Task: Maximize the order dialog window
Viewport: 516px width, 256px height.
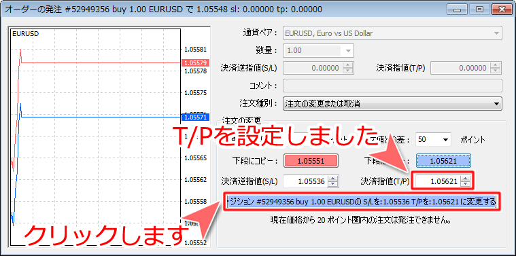Action: (x=480, y=10)
